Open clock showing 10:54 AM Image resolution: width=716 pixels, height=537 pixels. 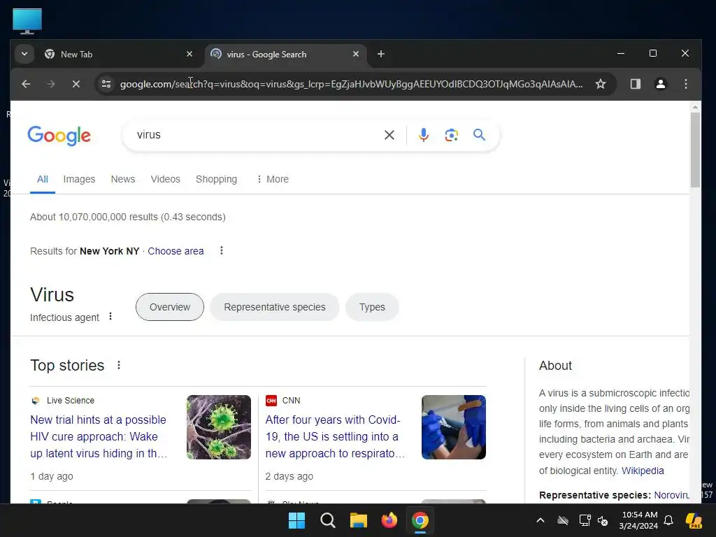click(639, 520)
